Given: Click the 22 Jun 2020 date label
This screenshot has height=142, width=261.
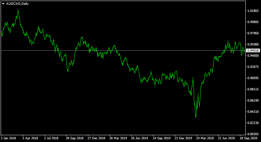Looking at the screenshot, I should [226, 138].
